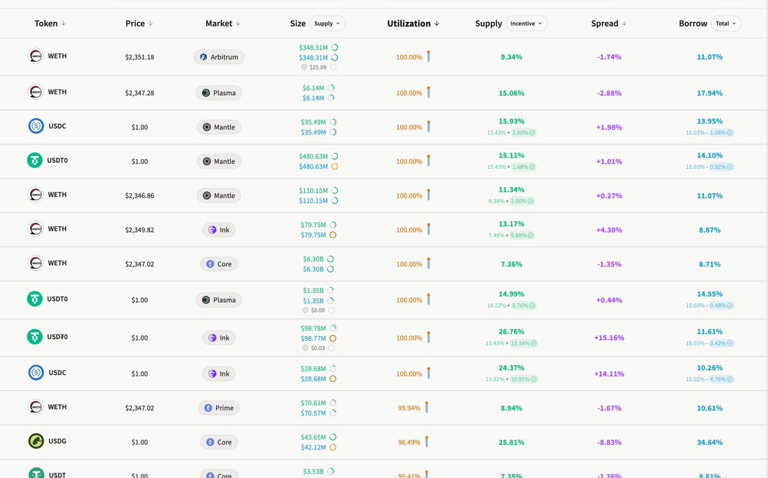This screenshot has height=478, width=768.
Task: Click size value $98.78M
Action: point(314,328)
